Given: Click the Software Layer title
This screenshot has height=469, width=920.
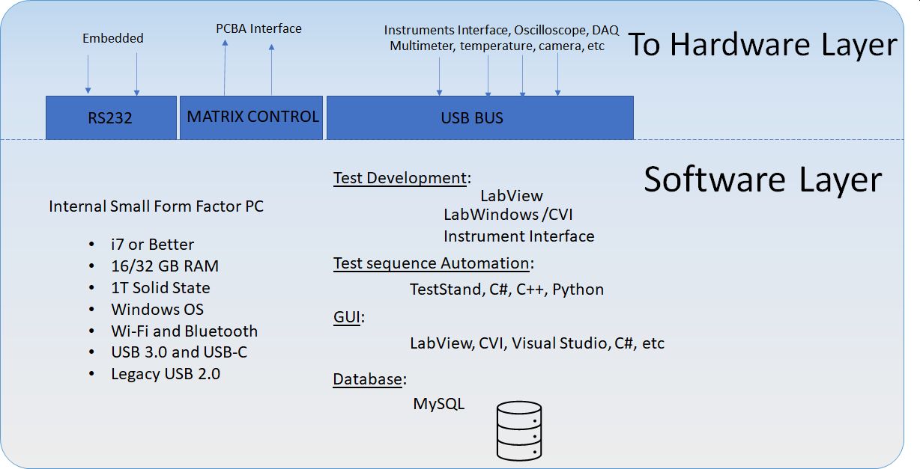Looking at the screenshot, I should click(762, 180).
